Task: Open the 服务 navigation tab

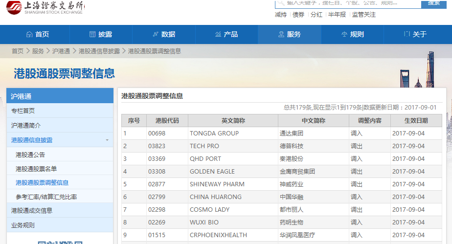Action: click(x=290, y=34)
